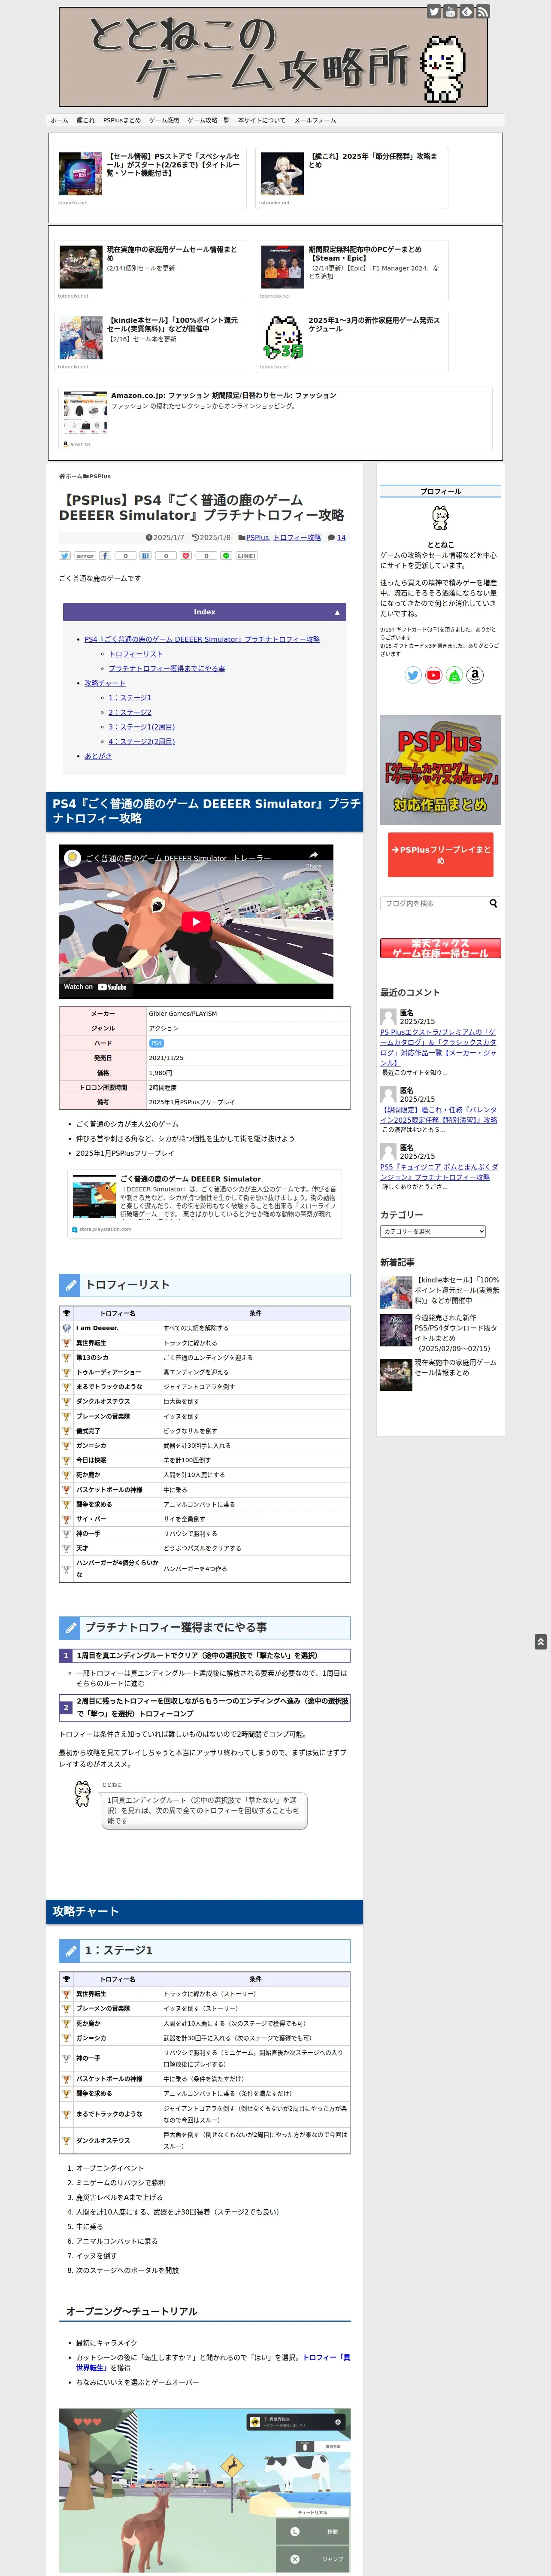This screenshot has height=2576, width=551.
Task: Click the Feedly icon in the header
Action: tap(466, 12)
